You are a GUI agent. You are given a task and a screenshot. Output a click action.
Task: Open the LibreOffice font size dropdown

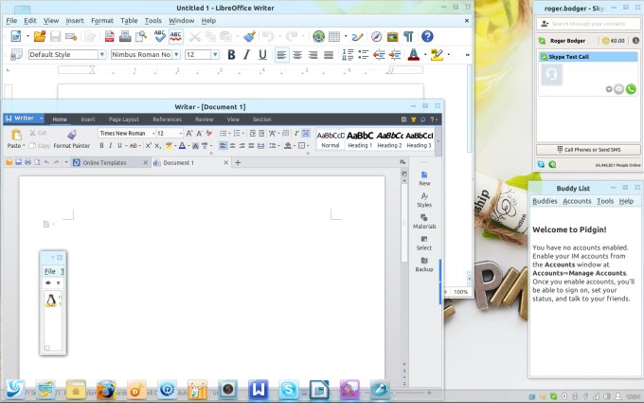pos(217,55)
